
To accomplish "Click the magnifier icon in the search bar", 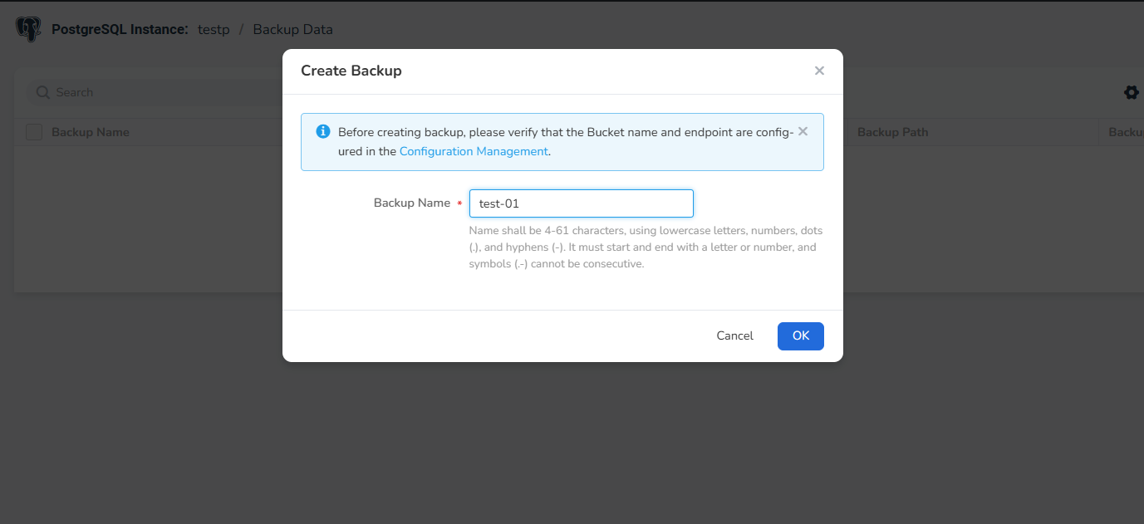I will pos(42,92).
